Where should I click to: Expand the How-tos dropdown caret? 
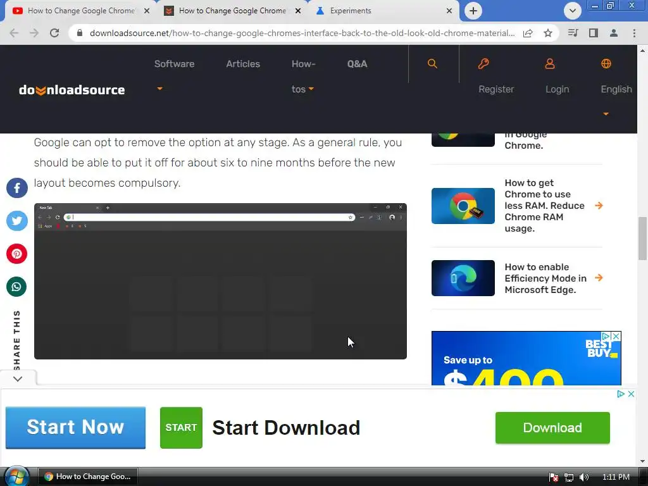click(x=311, y=89)
